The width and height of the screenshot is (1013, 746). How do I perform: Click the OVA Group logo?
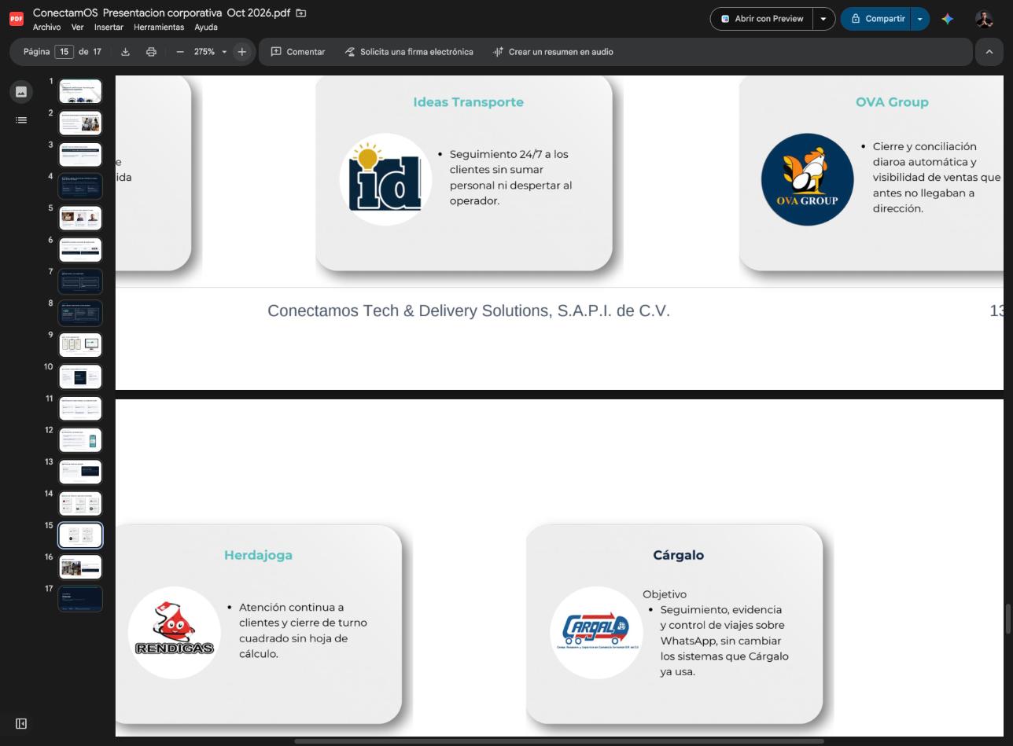pyautogui.click(x=807, y=179)
